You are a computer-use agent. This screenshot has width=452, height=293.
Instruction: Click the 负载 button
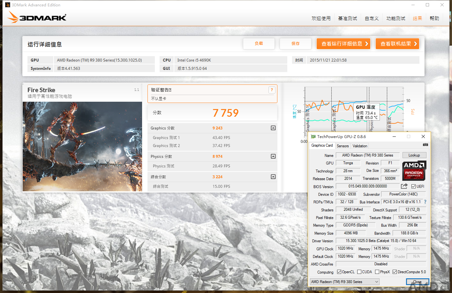pos(259,44)
